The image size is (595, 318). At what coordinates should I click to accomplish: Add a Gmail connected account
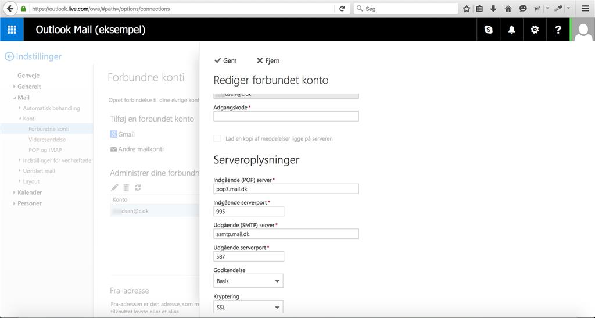122,134
